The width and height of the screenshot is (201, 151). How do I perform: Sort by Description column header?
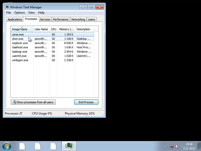(85, 29)
